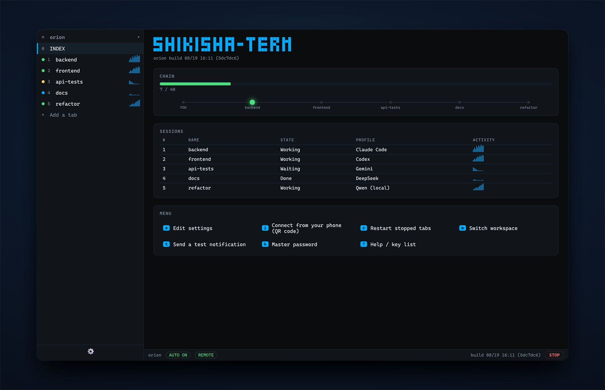Click 'Done' state in docs row
This screenshot has height=390, width=605.
coord(286,178)
